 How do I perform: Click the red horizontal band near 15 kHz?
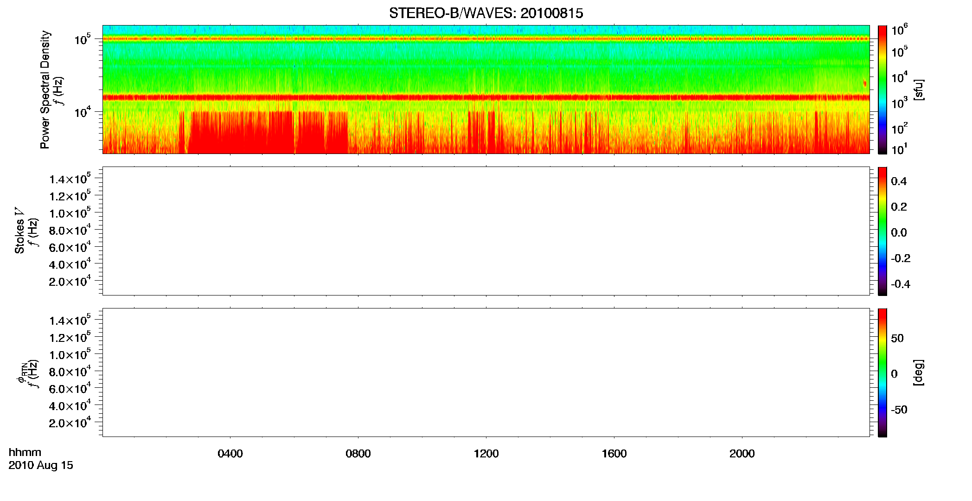(x=486, y=97)
